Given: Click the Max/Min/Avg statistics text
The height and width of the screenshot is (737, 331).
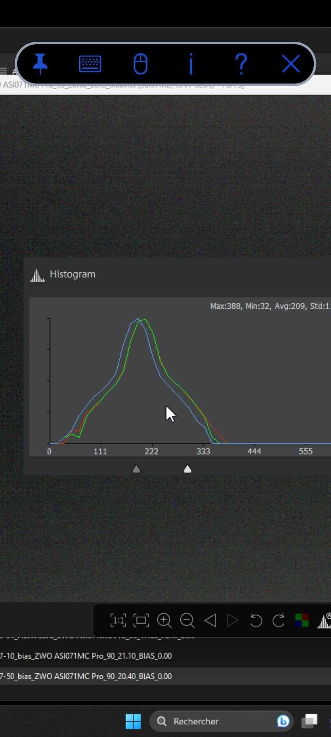Looking at the screenshot, I should (270, 306).
